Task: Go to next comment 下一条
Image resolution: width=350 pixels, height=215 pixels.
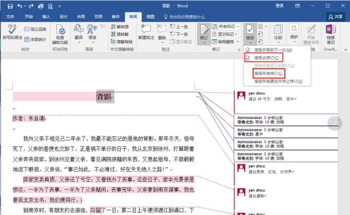Action: pyautogui.click(x=179, y=34)
